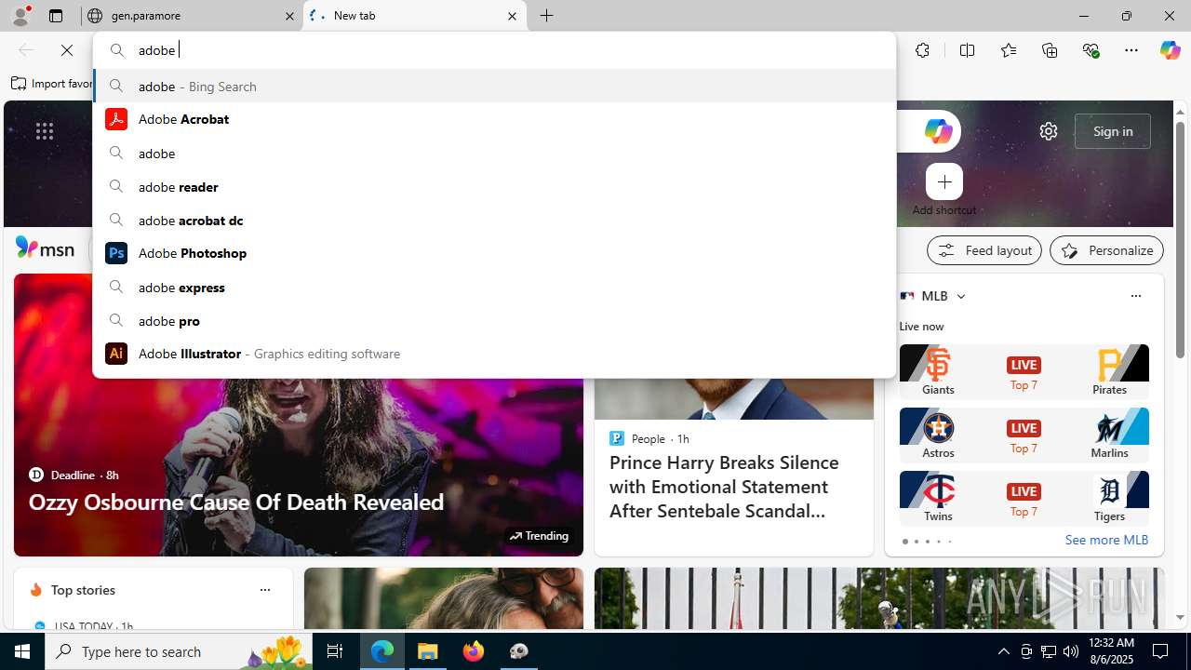Image resolution: width=1191 pixels, height=670 pixels.
Task: Select 'adobe reader' suggestion
Action: pyautogui.click(x=494, y=186)
